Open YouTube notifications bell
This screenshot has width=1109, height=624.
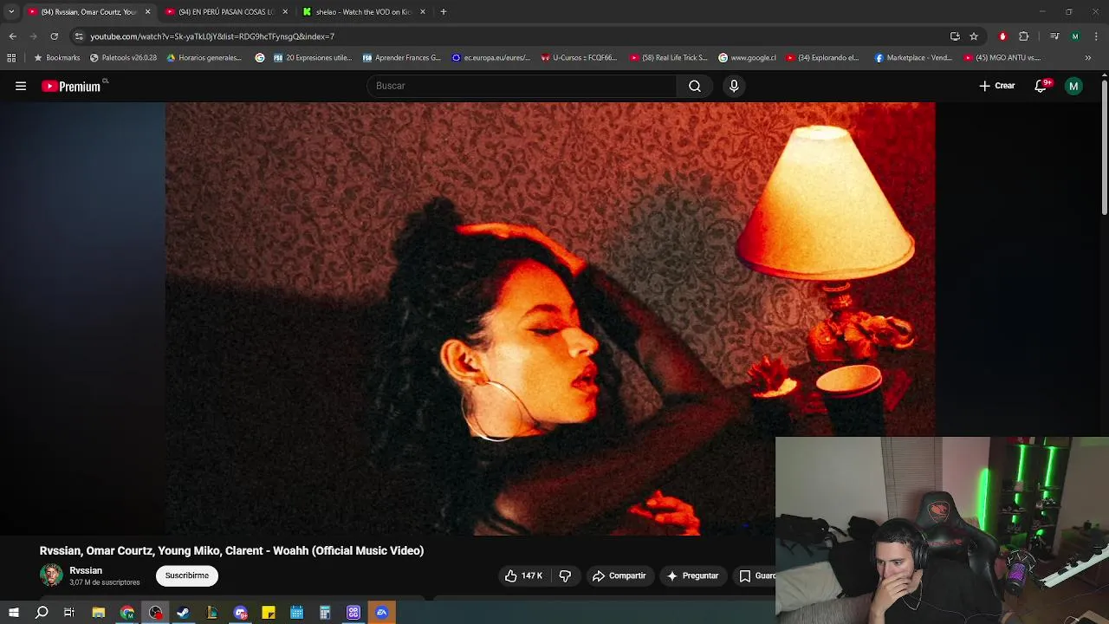tap(1041, 86)
